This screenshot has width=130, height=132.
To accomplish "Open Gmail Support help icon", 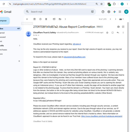I will tap(103, 12).
